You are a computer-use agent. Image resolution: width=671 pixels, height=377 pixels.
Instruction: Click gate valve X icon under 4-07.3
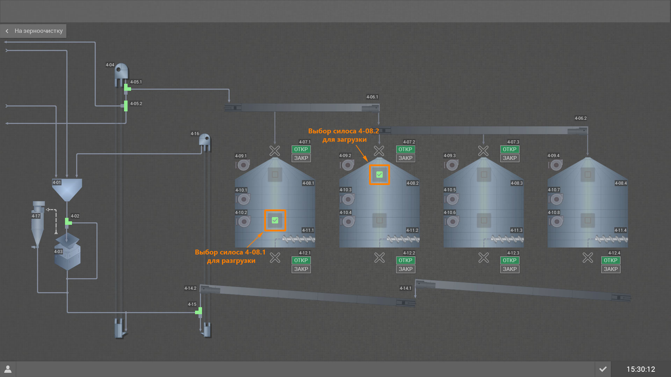tap(483, 151)
